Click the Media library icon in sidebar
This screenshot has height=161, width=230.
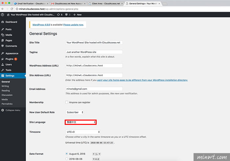pos(3,35)
